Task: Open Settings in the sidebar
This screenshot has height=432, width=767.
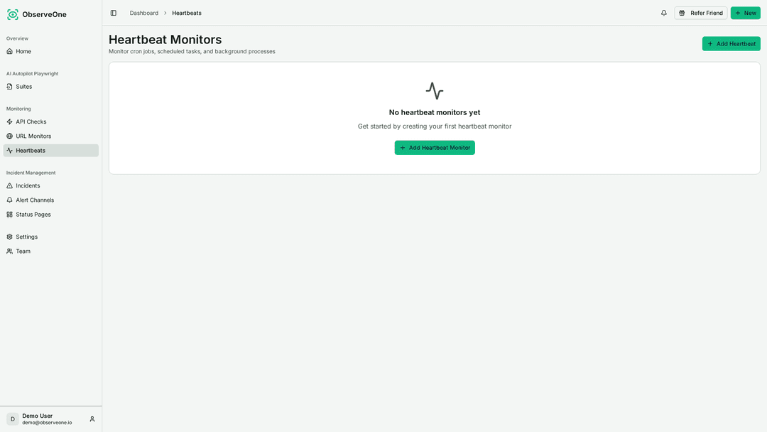Action: click(51, 237)
